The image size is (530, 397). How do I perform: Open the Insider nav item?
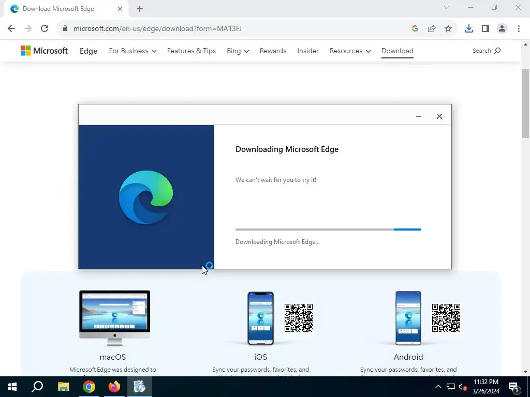pos(308,51)
